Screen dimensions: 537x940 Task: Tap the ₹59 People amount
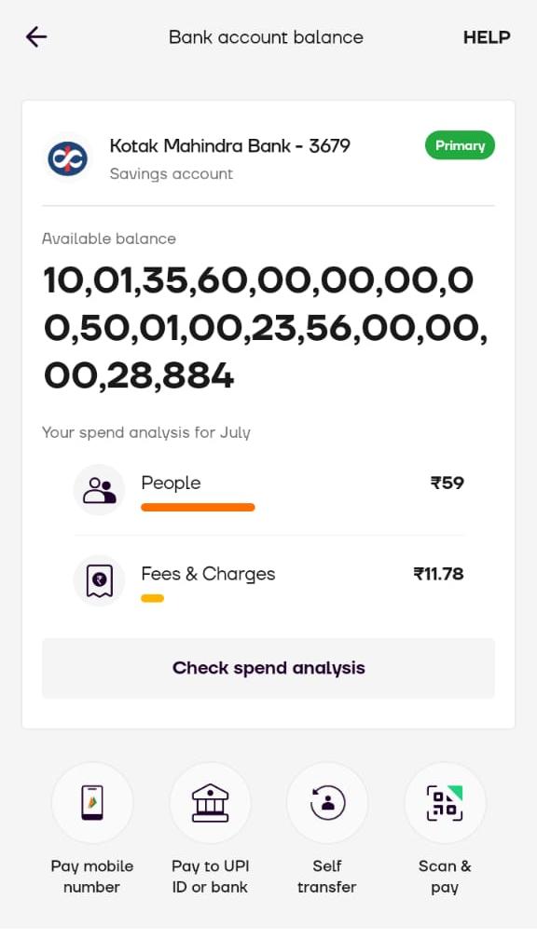(447, 483)
